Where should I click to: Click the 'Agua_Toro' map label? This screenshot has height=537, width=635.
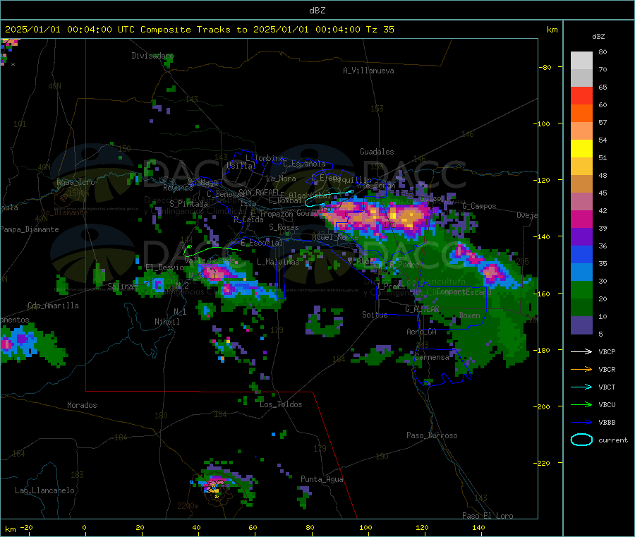(x=75, y=182)
